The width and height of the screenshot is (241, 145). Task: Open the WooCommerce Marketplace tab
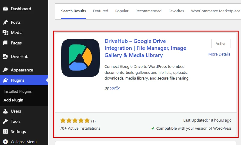216,11
